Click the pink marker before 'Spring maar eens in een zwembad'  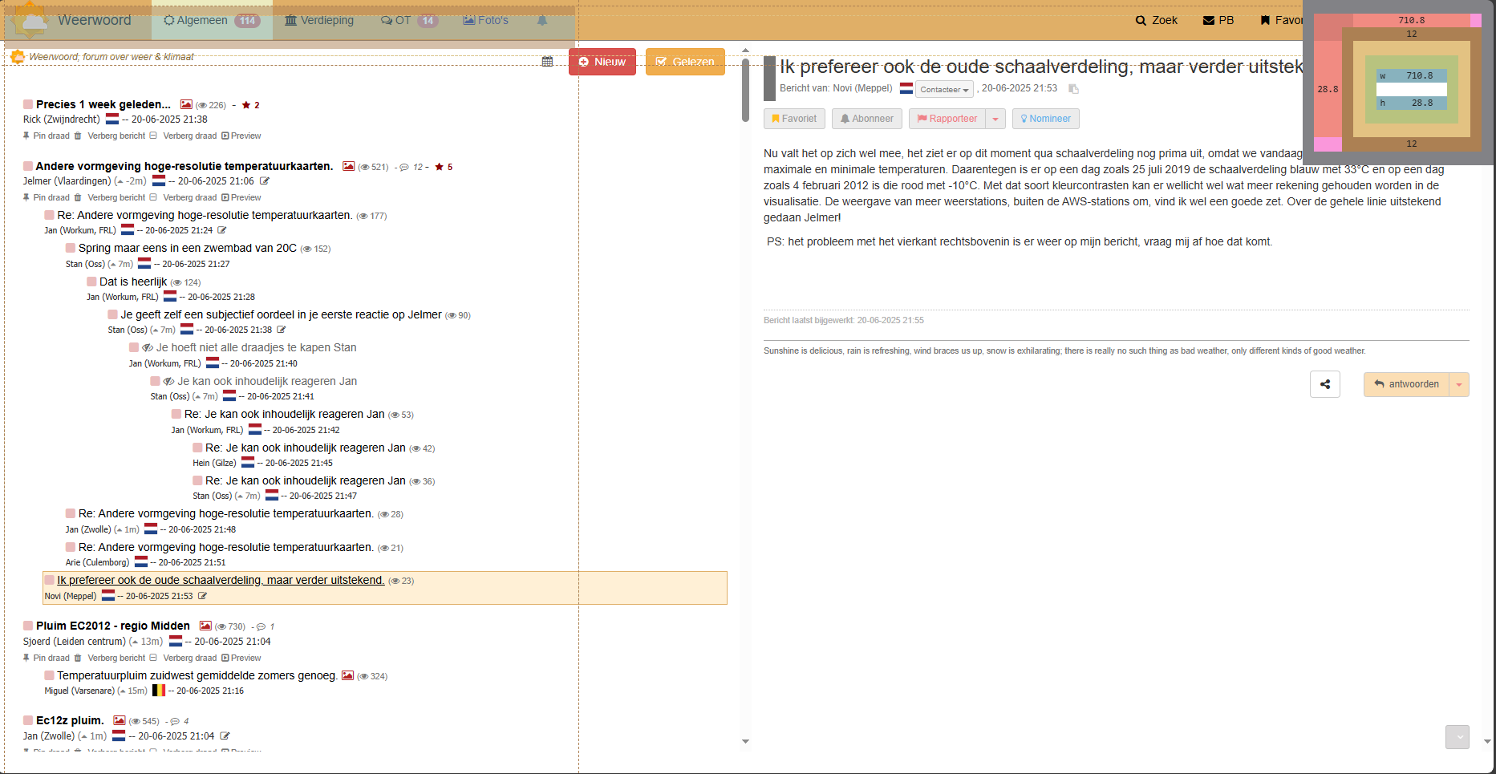pyautogui.click(x=71, y=248)
